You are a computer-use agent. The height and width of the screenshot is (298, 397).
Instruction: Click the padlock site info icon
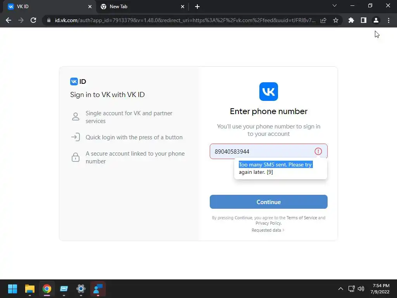49,20
